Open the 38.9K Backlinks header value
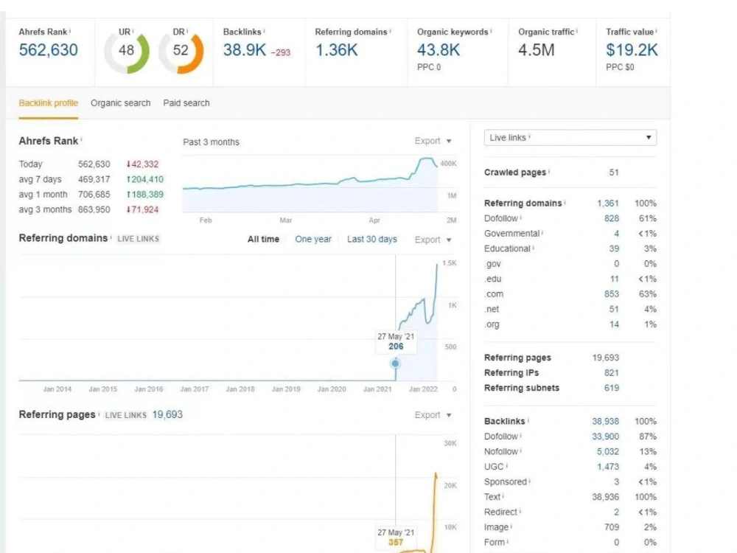The height and width of the screenshot is (553, 737). 245,50
